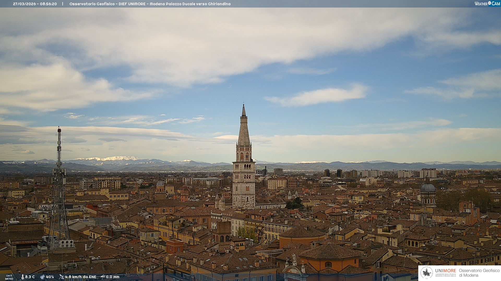Screen dimensions: 501x281
Task: Click the 40% humidity value
Action: coord(50,277)
